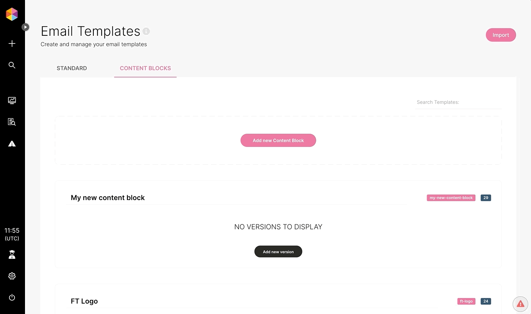Screen dimensions: 531x314
Task: Click Add new Content Block button
Action: (278, 140)
